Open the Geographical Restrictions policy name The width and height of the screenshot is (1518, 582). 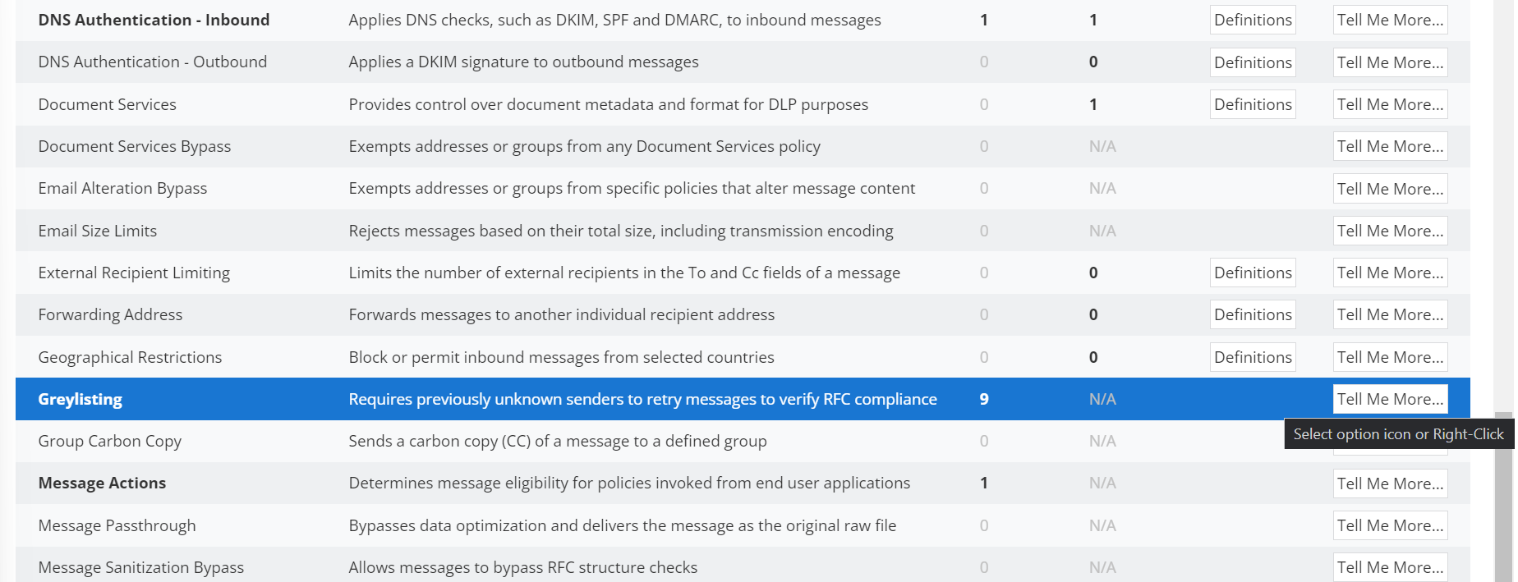130,357
